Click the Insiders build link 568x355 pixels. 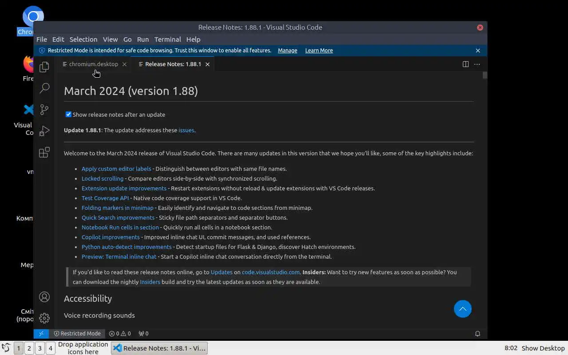coord(150,282)
